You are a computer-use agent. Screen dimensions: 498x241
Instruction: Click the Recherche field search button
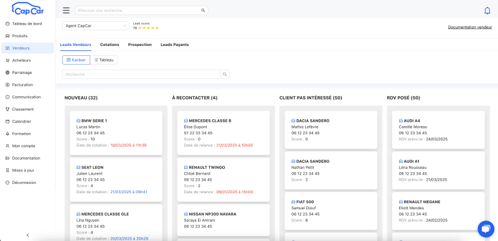point(225,74)
